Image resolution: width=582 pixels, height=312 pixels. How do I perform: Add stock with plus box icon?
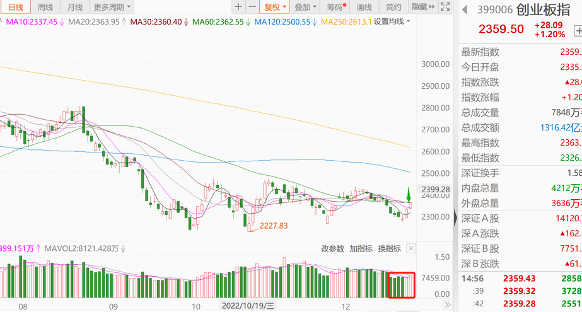click(578, 30)
